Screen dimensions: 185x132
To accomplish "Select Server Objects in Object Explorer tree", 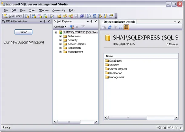I will (77, 44).
